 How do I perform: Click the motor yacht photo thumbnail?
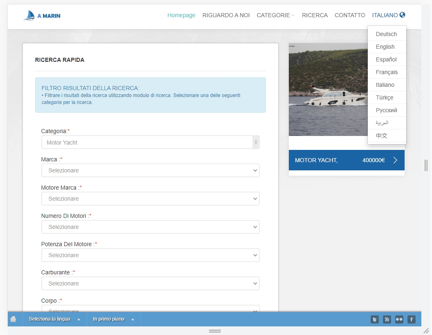328,89
